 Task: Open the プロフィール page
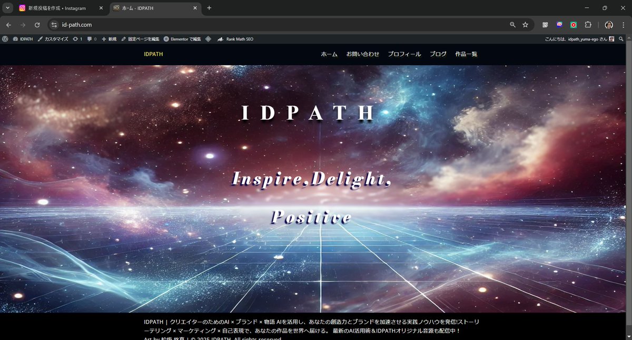tap(404, 54)
